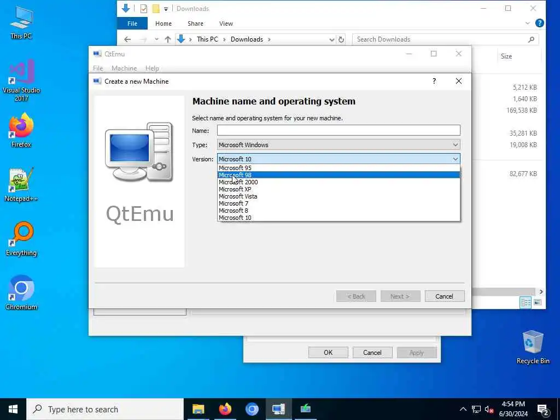Screen dimensions: 560x420
Task: Launch Firefox from desktop shortcut
Action: [21, 130]
